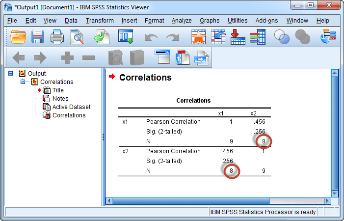Print the output document
This screenshot has width=344, height=221.
pos(57,37)
